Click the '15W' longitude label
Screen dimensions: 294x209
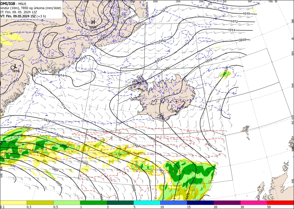tap(178, 1)
